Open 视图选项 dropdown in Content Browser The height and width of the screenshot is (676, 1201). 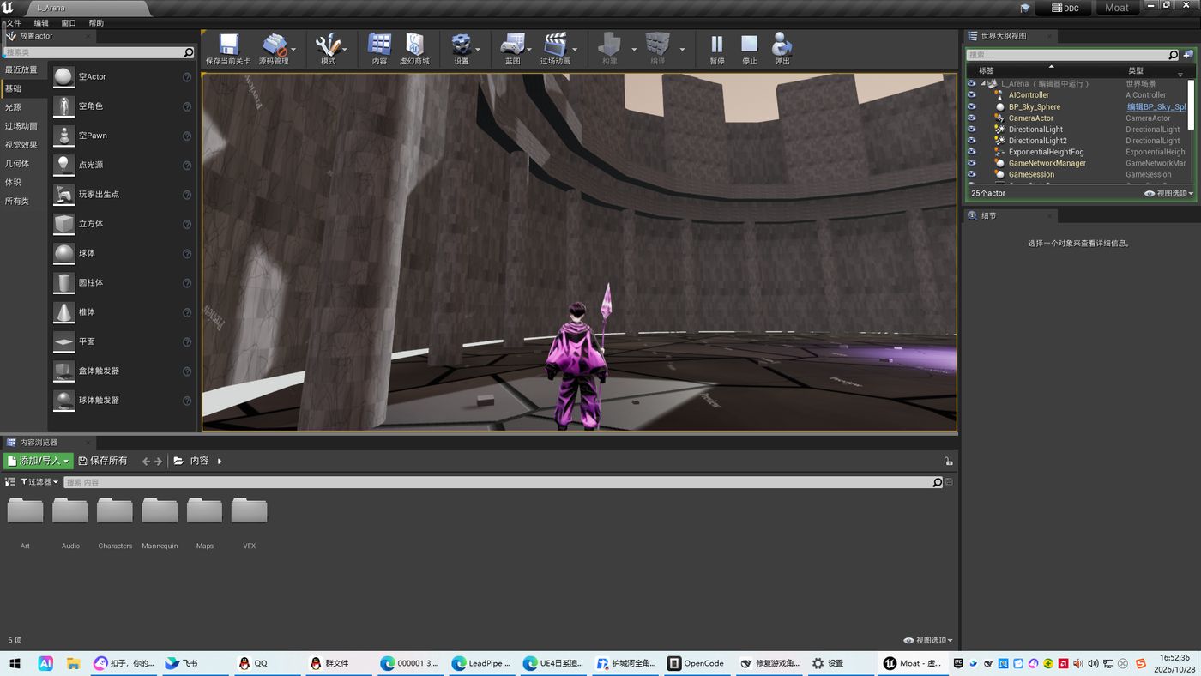[928, 640]
